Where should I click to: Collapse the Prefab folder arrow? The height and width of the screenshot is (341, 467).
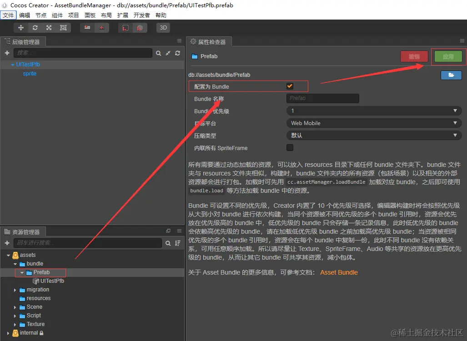22,272
